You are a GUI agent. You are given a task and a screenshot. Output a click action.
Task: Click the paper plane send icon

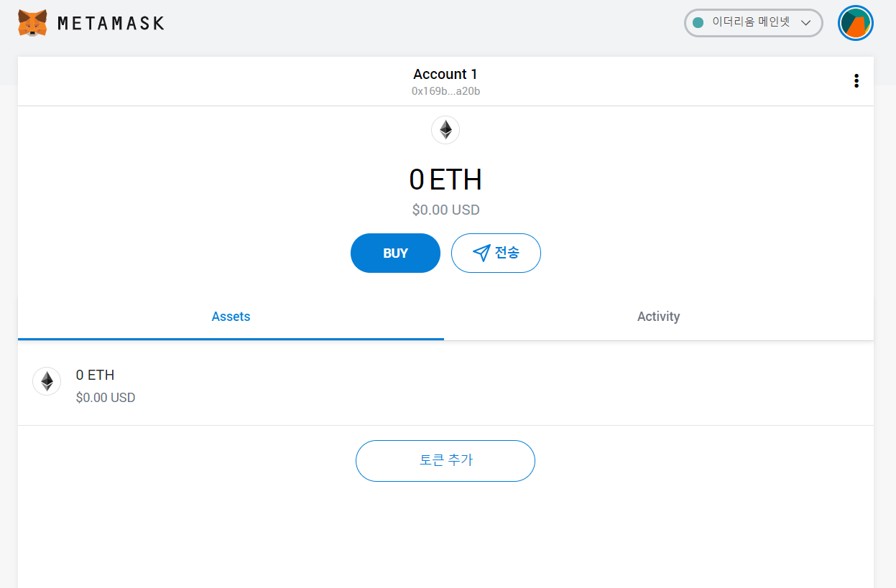[x=481, y=253]
